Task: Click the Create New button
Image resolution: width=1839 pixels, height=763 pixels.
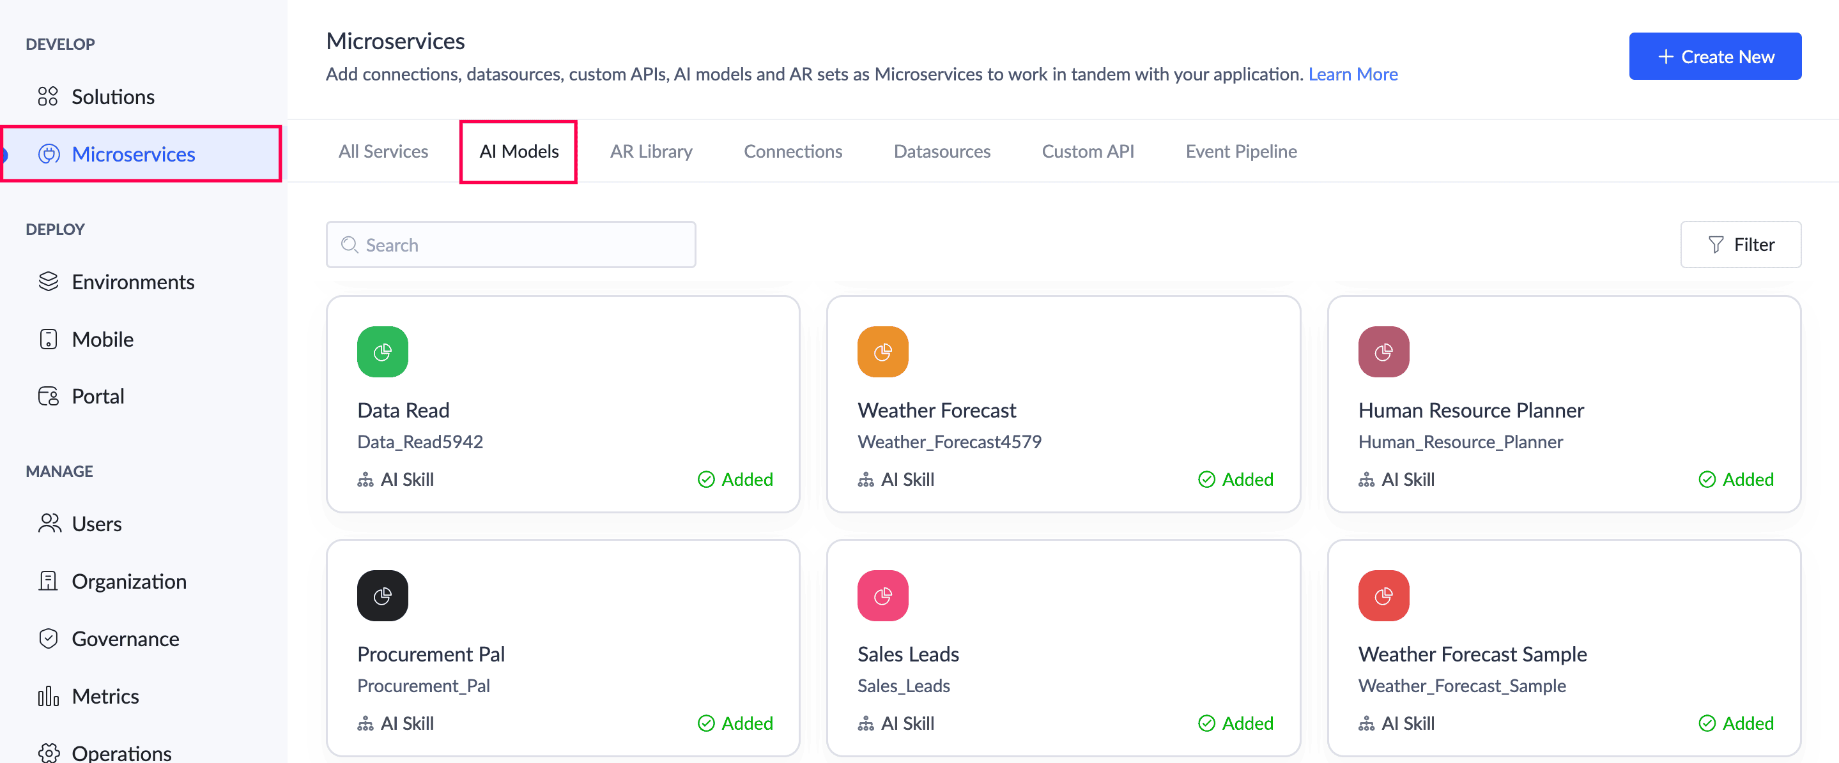Action: (1715, 56)
